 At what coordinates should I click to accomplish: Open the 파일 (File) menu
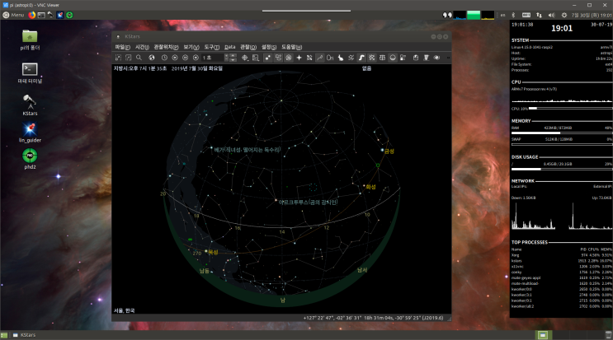(122, 48)
